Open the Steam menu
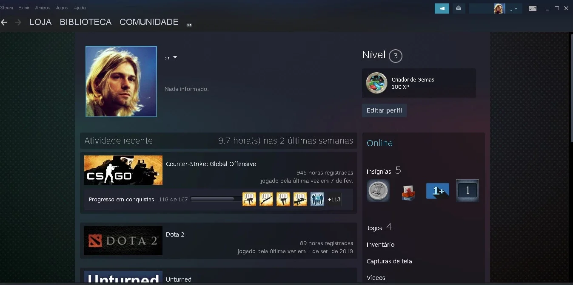Screen dimensions: 573x285 point(6,8)
